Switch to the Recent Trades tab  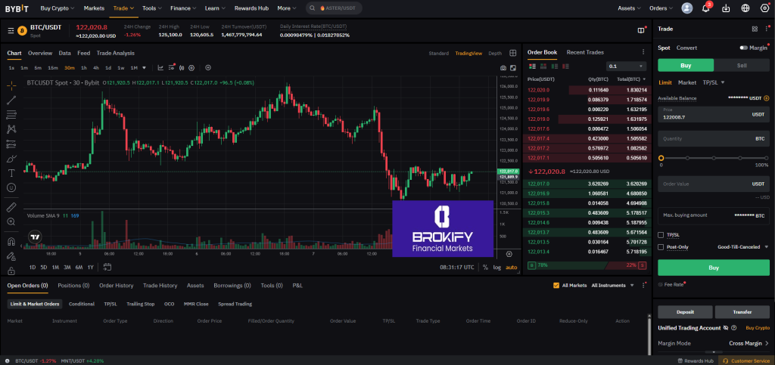click(x=585, y=52)
